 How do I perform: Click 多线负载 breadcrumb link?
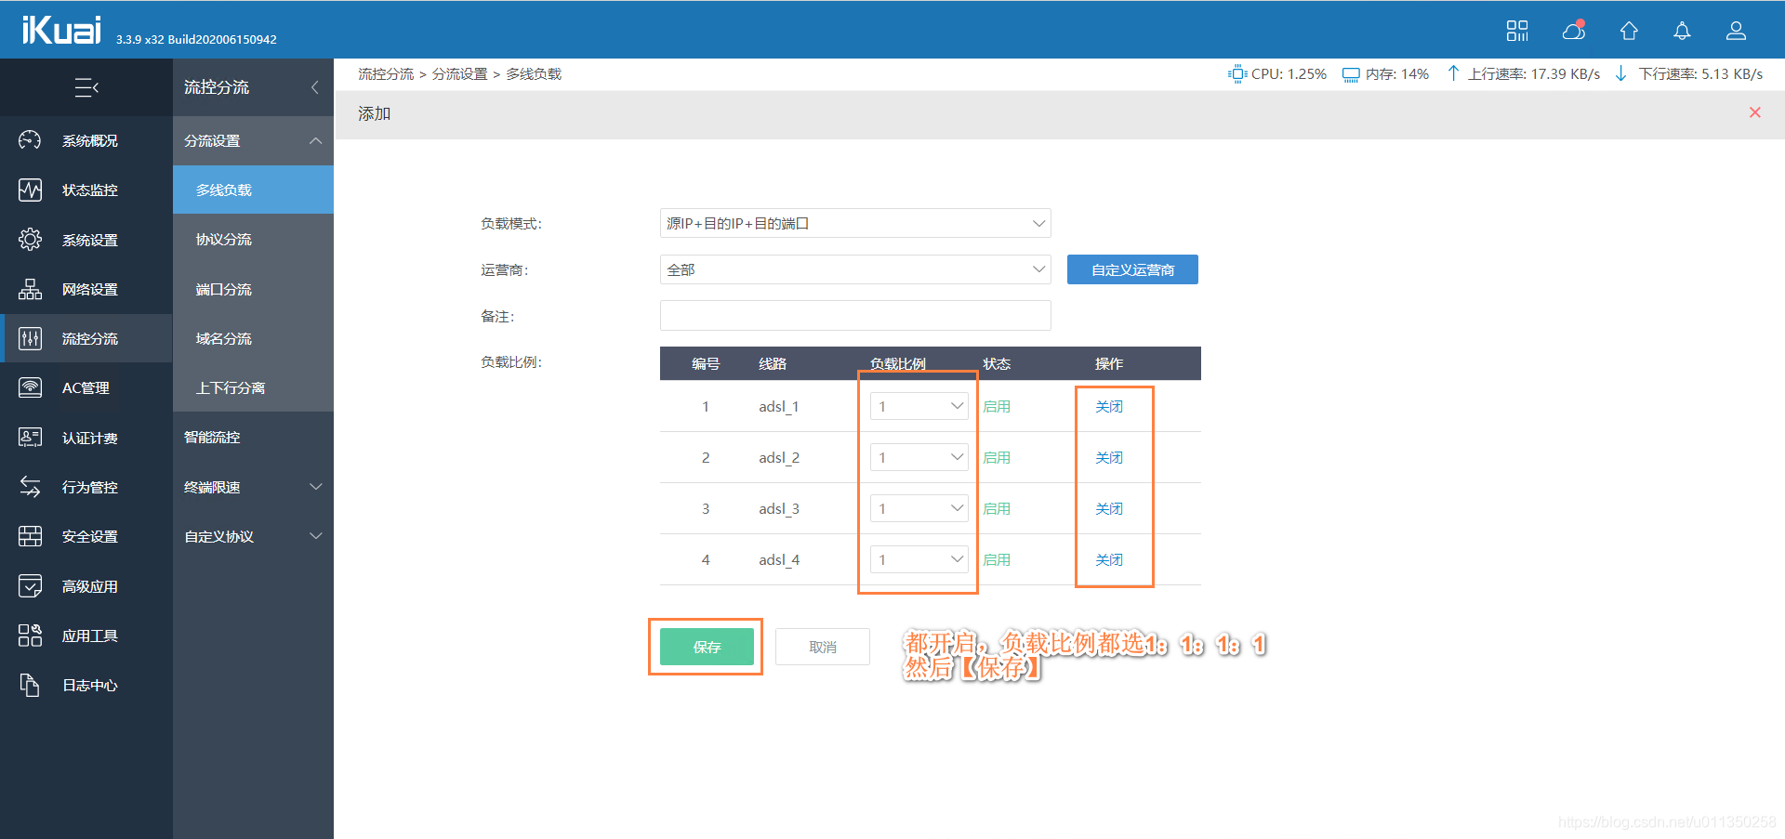tap(534, 74)
